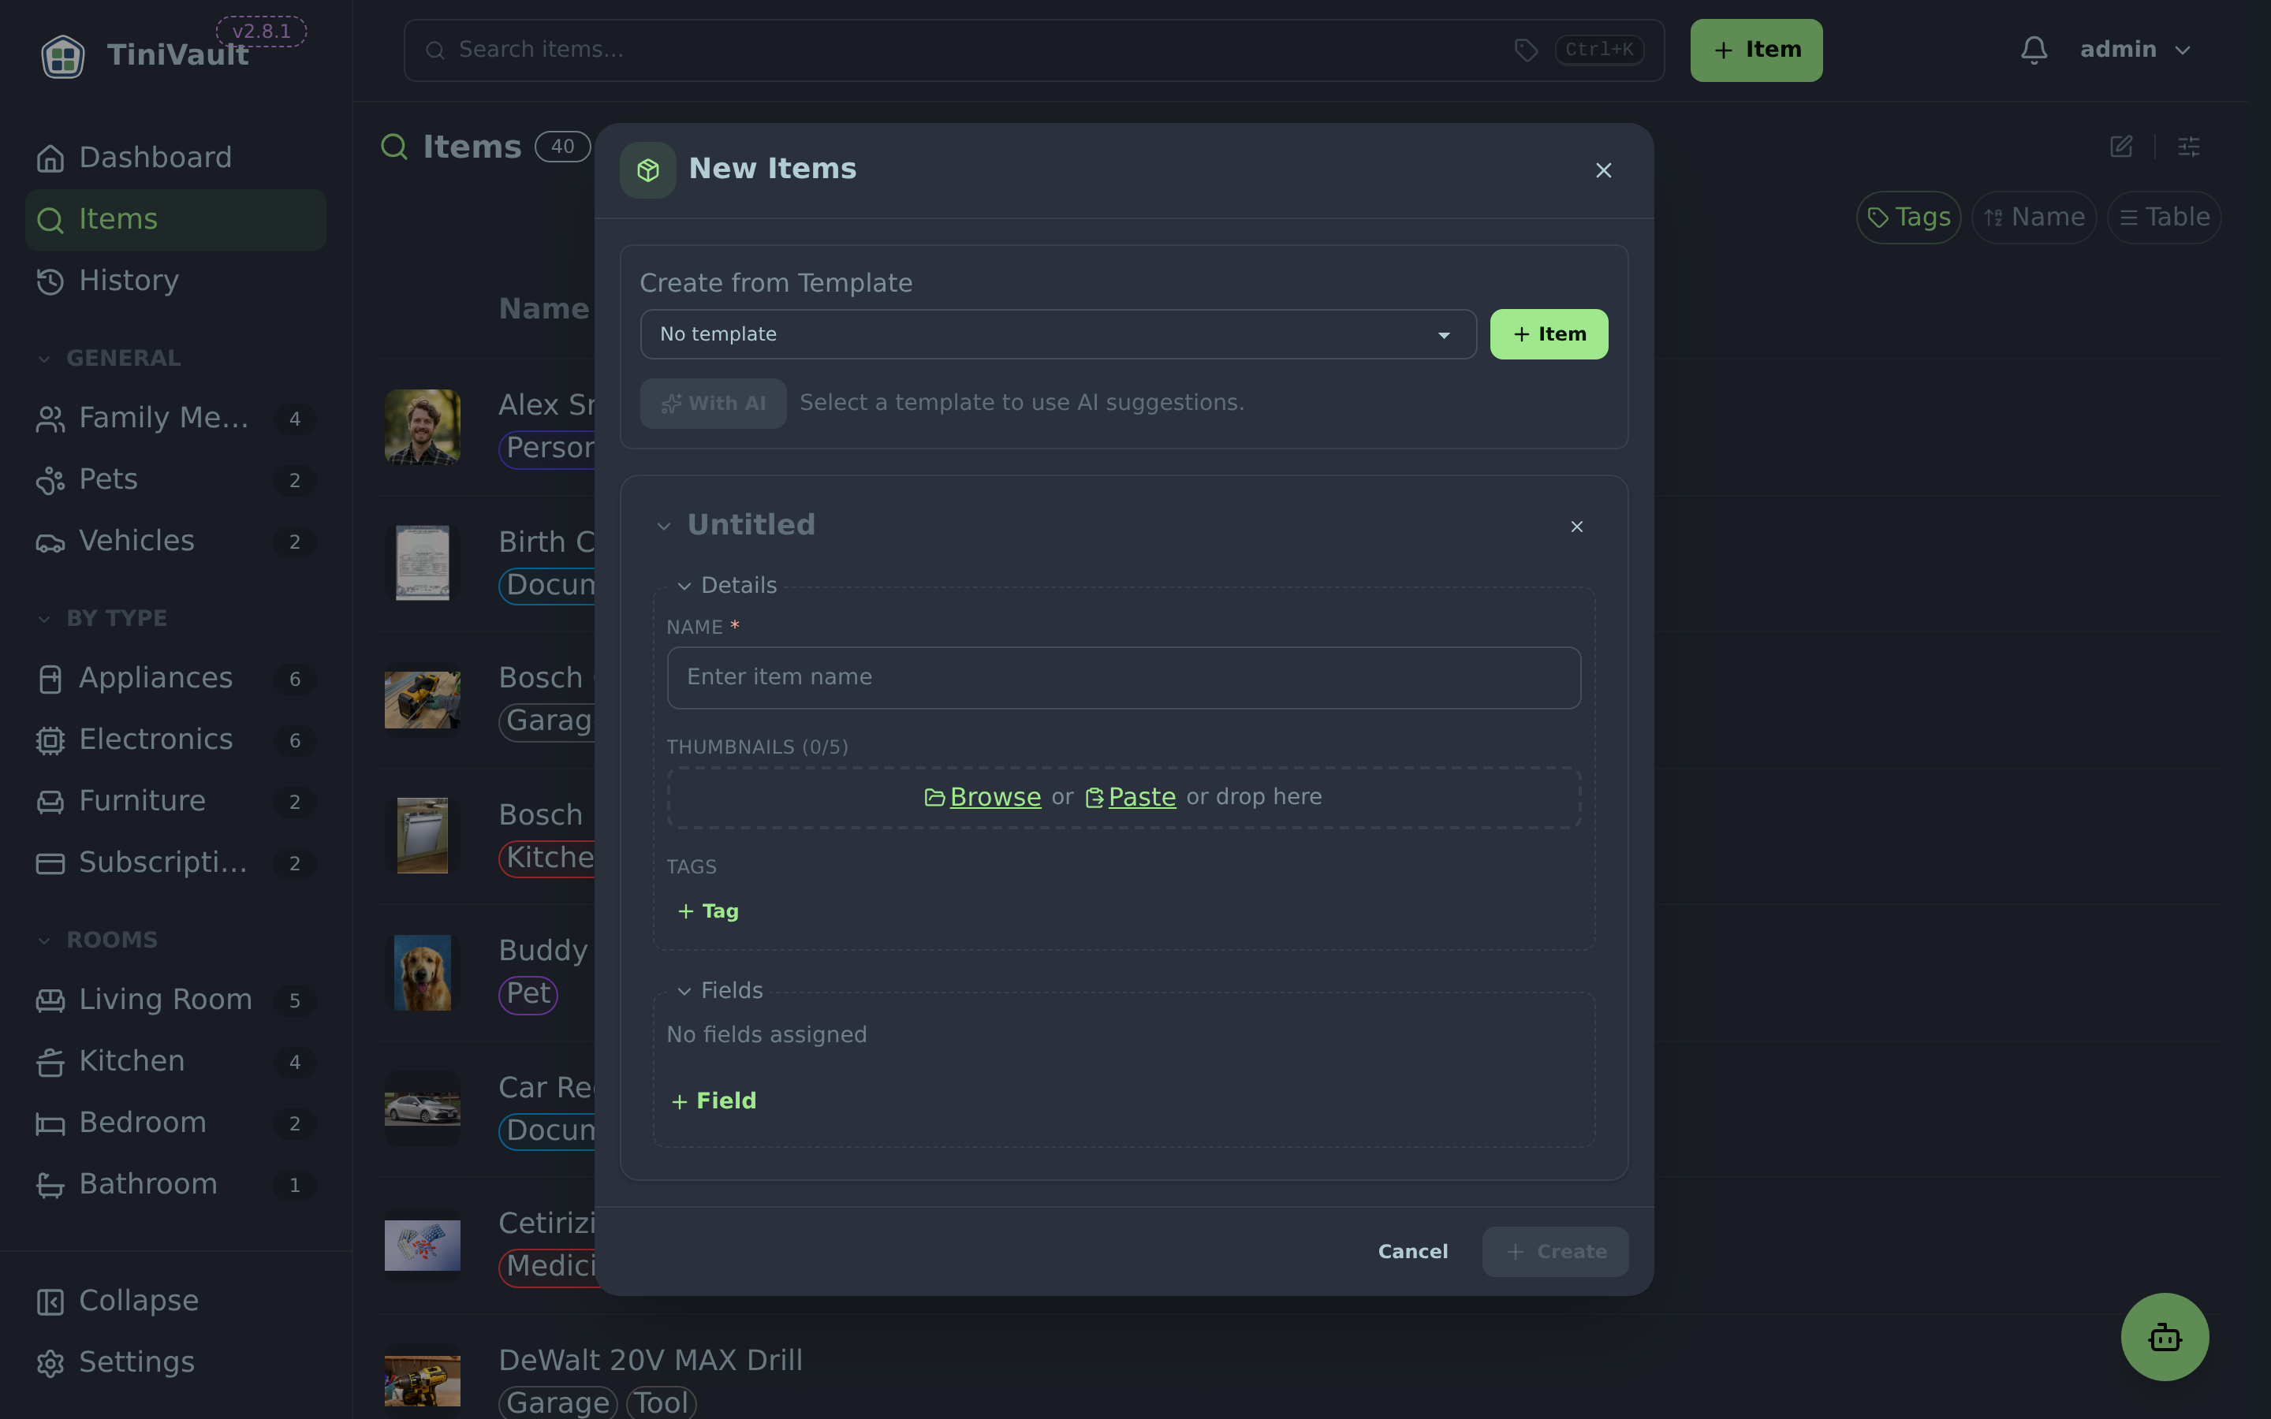Click the Living Room icon
2271x1419 pixels.
coord(50,1000)
